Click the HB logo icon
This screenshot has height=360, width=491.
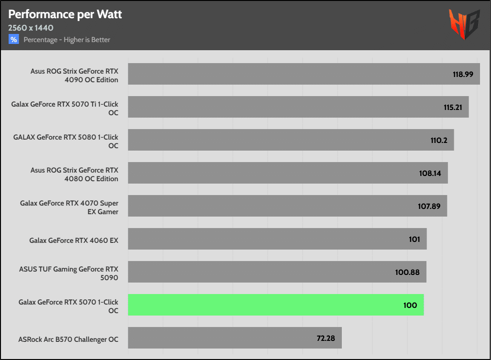(x=464, y=24)
